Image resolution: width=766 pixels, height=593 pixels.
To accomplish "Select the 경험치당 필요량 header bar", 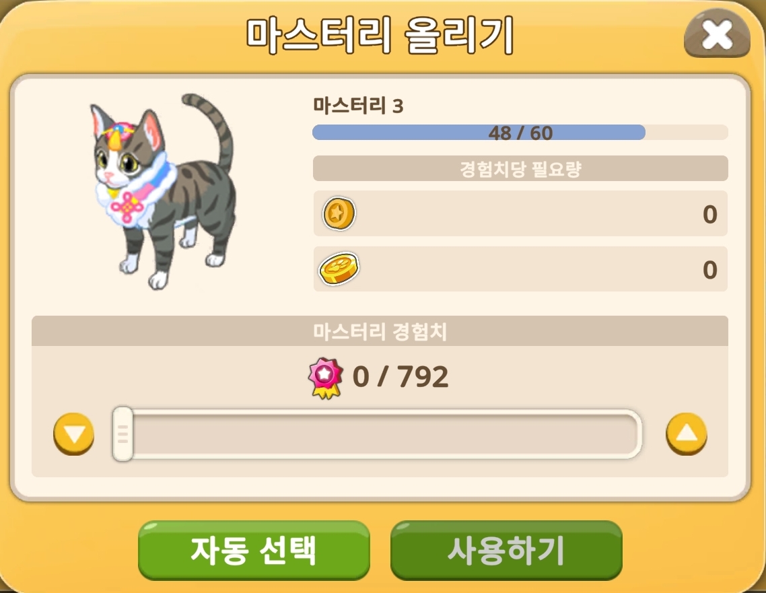I will pos(520,168).
